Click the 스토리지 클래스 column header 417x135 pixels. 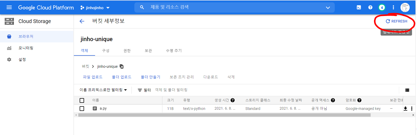pos(258,100)
